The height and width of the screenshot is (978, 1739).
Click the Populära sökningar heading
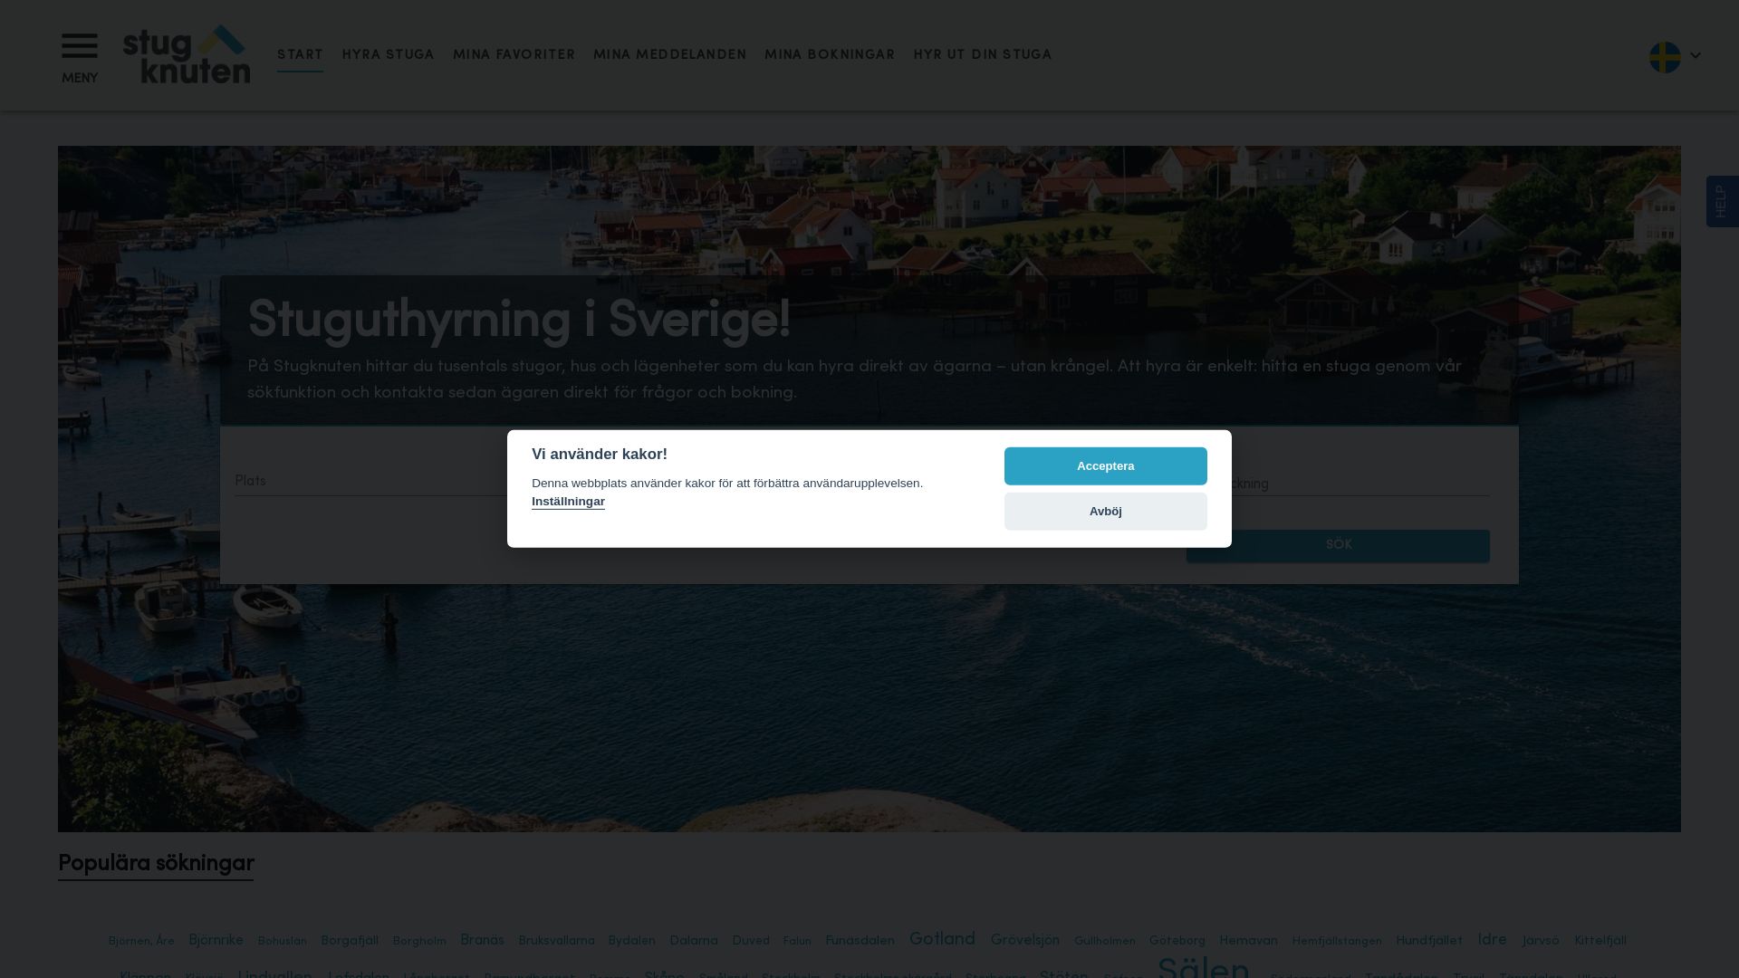156,864
